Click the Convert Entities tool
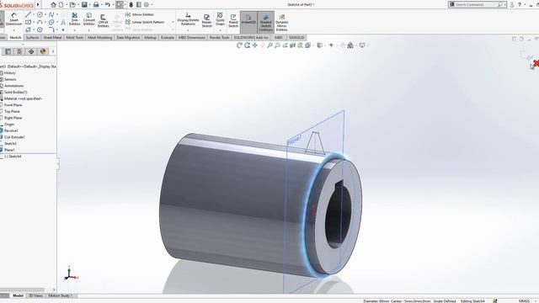 (88, 19)
